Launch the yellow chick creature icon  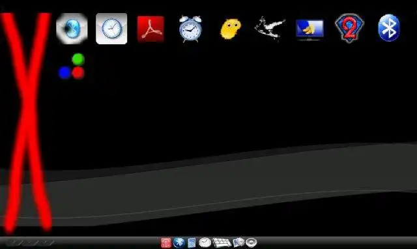pyautogui.click(x=231, y=29)
